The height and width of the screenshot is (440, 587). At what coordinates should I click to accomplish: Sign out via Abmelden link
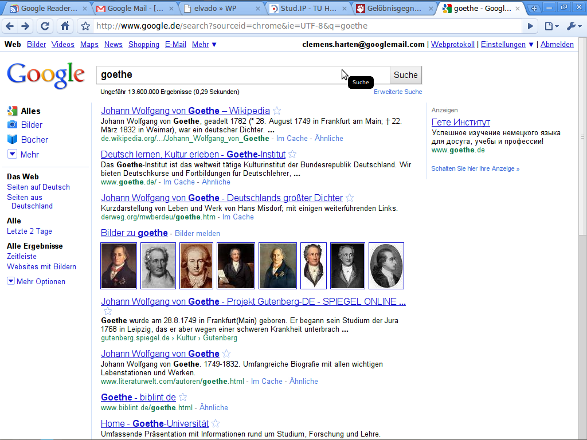[557, 44]
